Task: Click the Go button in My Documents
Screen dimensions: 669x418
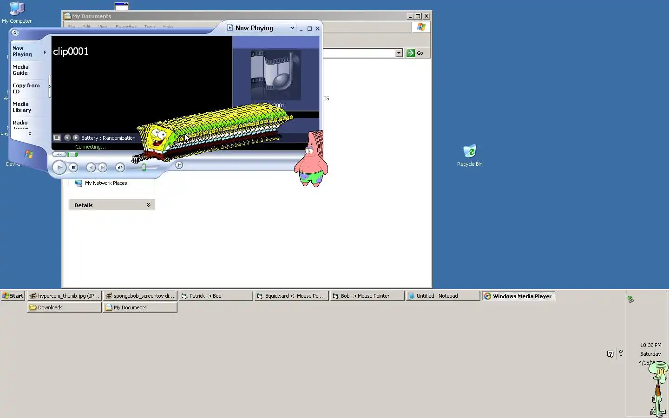Action: [415, 53]
